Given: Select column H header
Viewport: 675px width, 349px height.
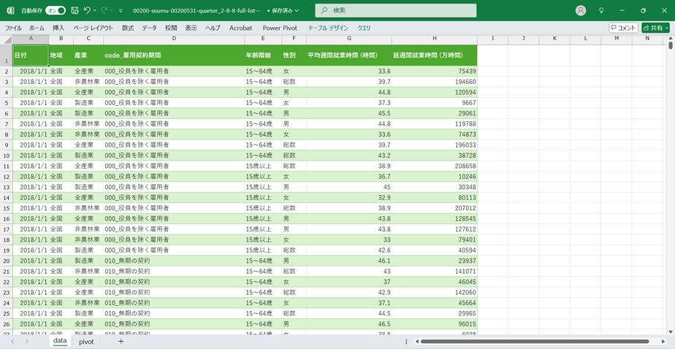Looking at the screenshot, I should (x=434, y=39).
